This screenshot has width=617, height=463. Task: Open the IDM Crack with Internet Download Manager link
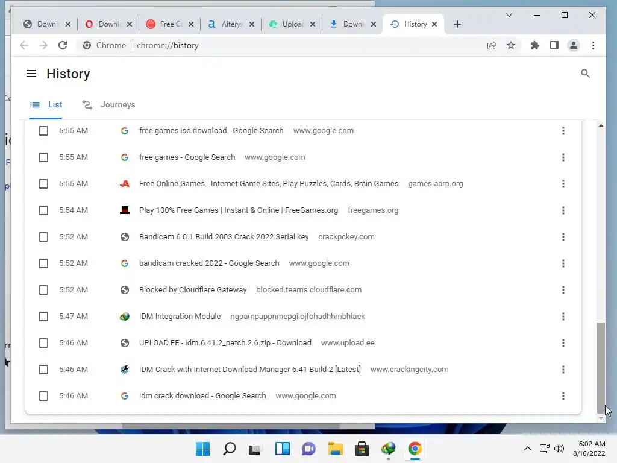[x=250, y=370]
